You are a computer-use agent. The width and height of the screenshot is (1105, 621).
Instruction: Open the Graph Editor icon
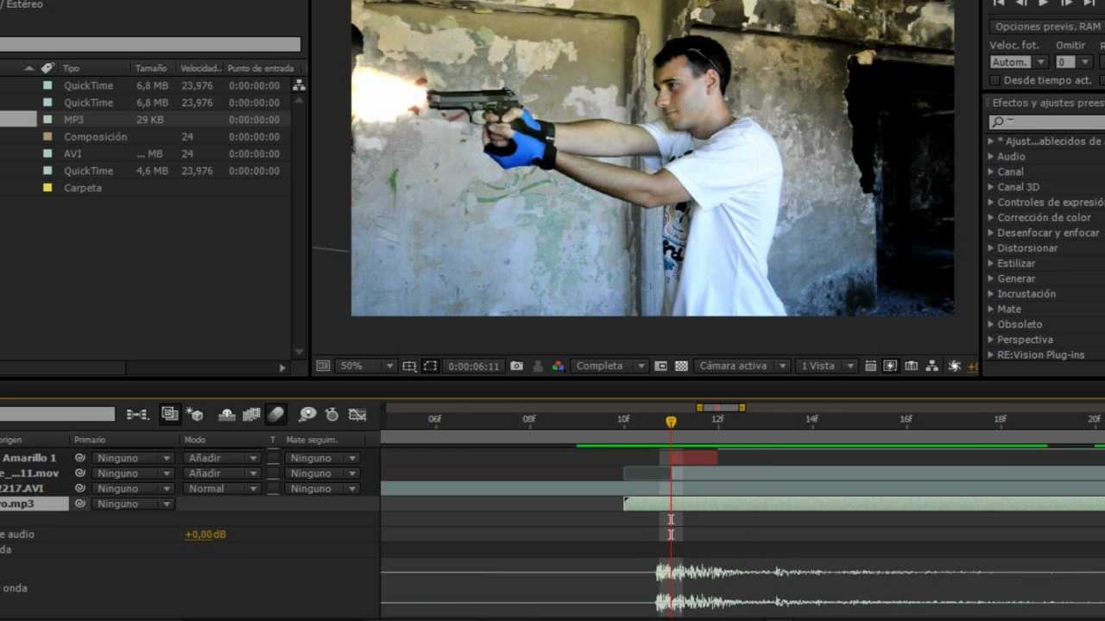(x=357, y=415)
